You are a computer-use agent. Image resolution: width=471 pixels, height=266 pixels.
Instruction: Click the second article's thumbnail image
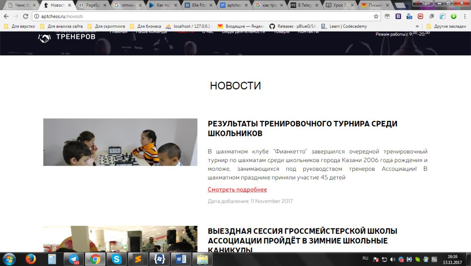[120, 239]
